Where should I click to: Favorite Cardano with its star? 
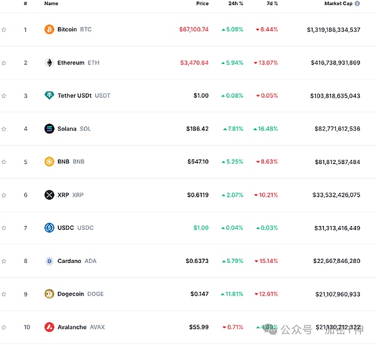pyautogui.click(x=4, y=261)
